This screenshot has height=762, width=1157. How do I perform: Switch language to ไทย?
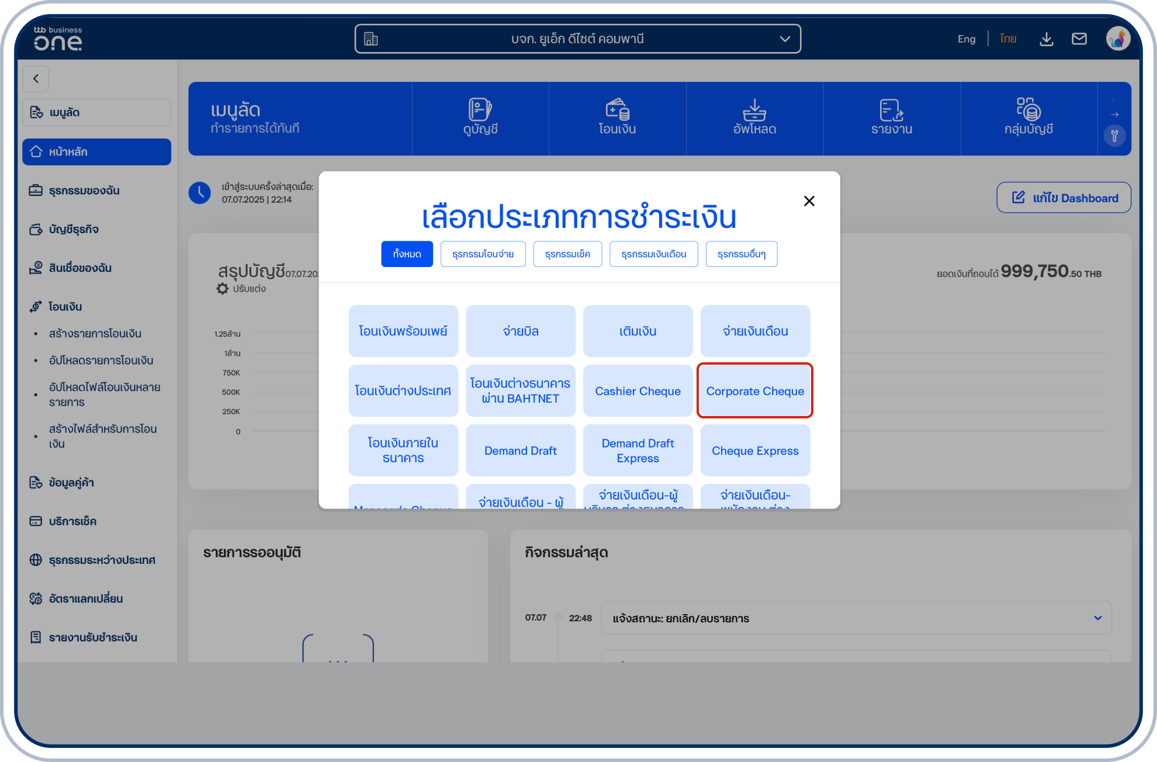[x=1008, y=39]
